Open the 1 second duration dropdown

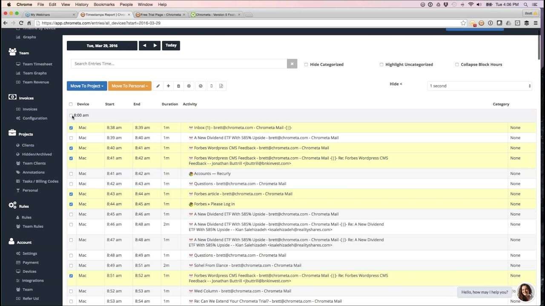[480, 86]
